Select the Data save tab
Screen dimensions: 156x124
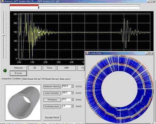click(64, 79)
